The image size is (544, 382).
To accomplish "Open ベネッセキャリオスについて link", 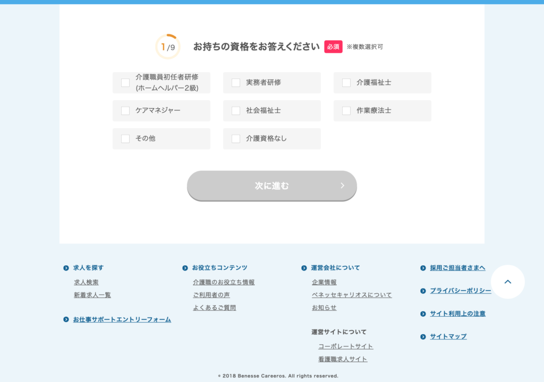I will (352, 295).
